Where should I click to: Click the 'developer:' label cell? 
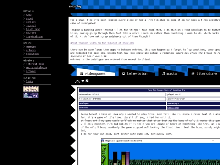click(122, 103)
